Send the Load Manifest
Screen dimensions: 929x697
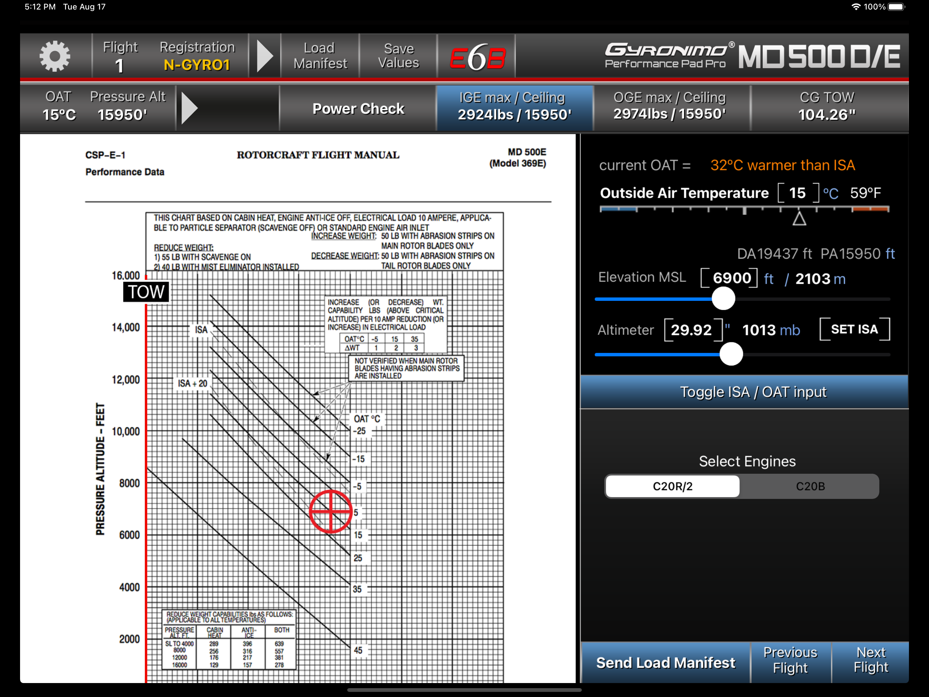click(666, 663)
